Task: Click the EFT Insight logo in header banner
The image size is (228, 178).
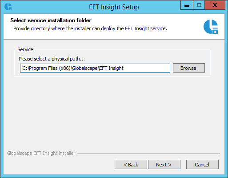Action: tap(211, 27)
